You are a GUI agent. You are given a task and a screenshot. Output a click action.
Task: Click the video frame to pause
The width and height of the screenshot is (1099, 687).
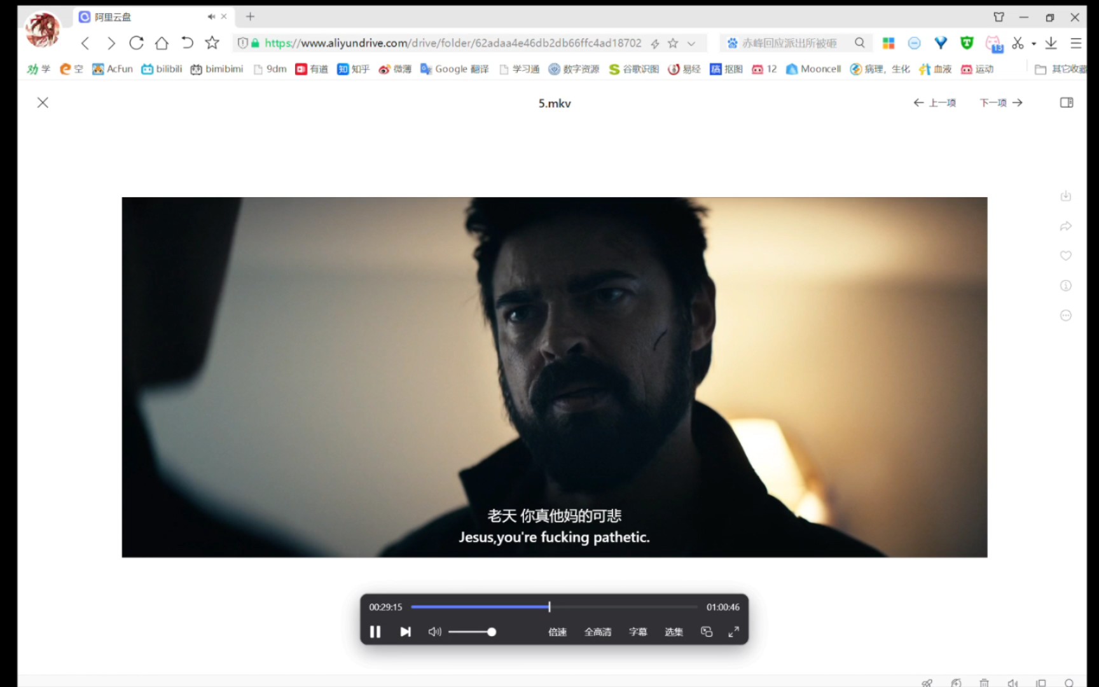pyautogui.click(x=555, y=377)
